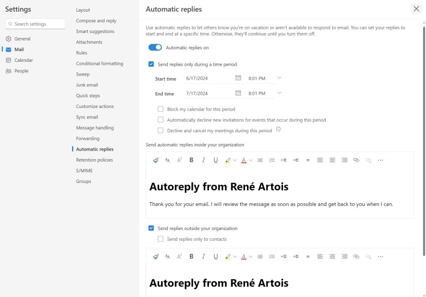Image resolution: width=426 pixels, height=297 pixels.
Task: Open highlight color dropdown in outside-organization editor
Action: 235,256
